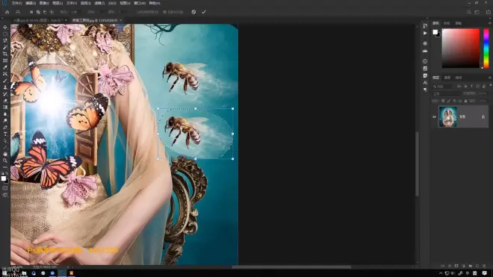
Task: Select the Magic Wand tool
Action: click(x=5, y=47)
